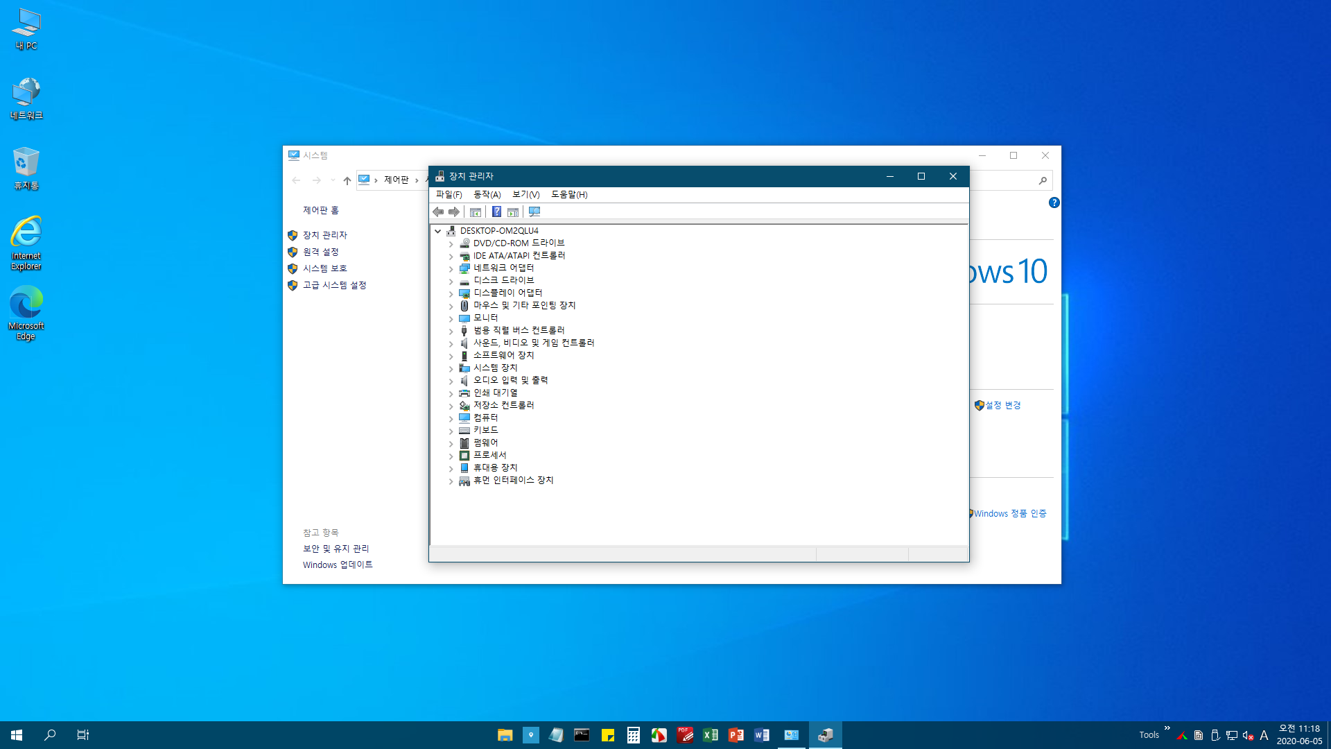Open Word from taskbar
Screen dimensions: 1331x749
click(x=761, y=735)
